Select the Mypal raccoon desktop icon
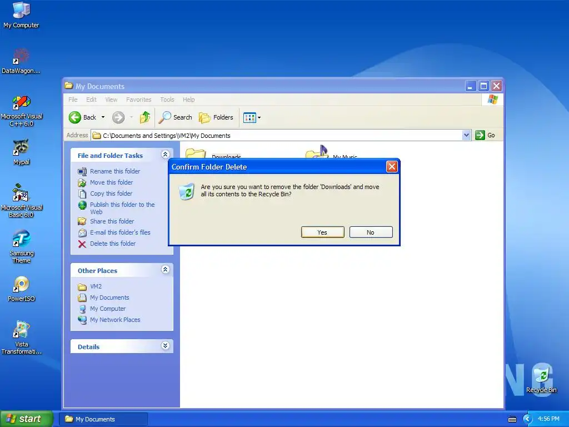The width and height of the screenshot is (569, 427). (21, 152)
